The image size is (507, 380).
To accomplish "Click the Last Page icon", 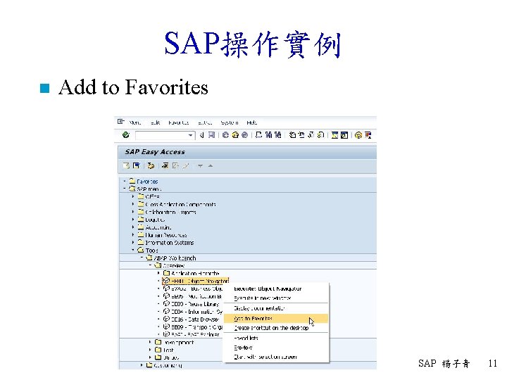I will pos(320,135).
